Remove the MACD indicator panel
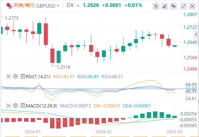Image resolution: width=199 pixels, height=137 pixels. 8,106
